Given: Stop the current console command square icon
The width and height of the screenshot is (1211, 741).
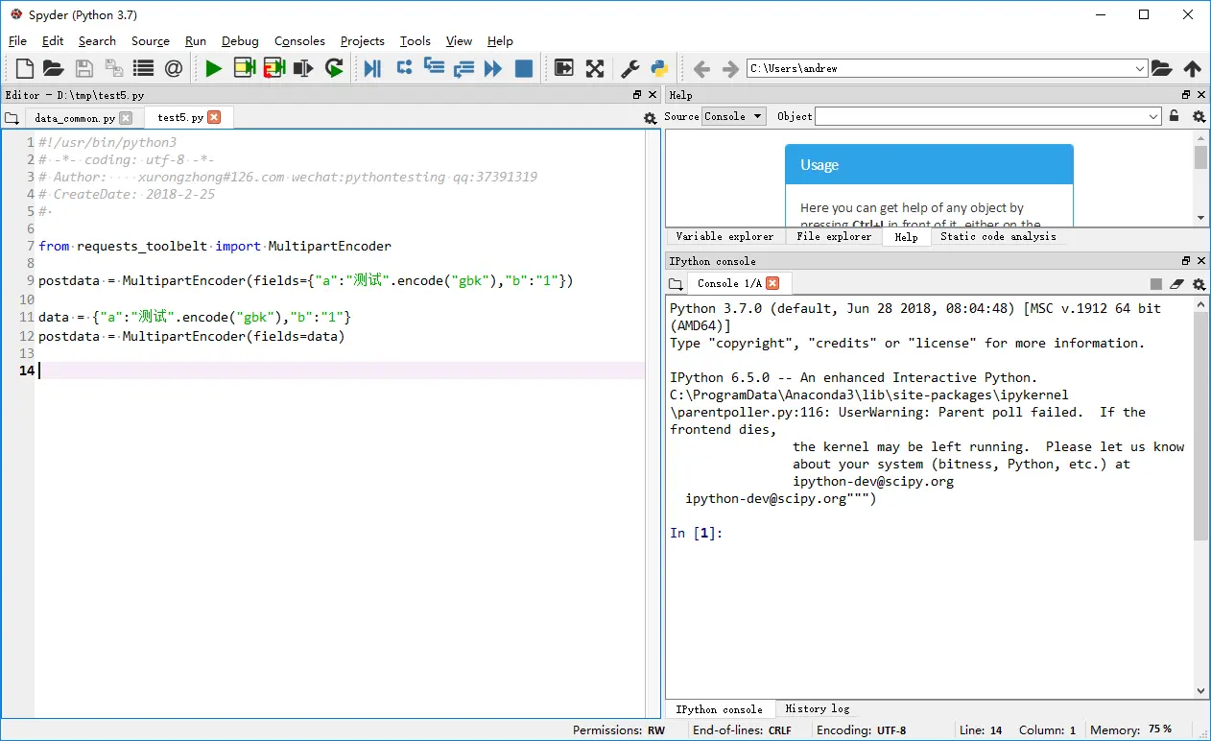Looking at the screenshot, I should 1156,283.
